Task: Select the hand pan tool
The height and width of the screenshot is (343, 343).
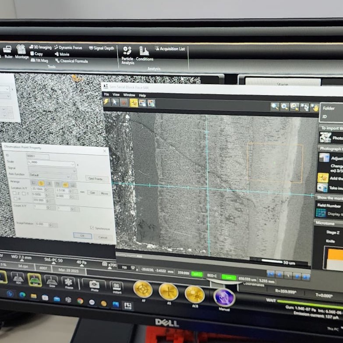Action: pyautogui.click(x=315, y=108)
